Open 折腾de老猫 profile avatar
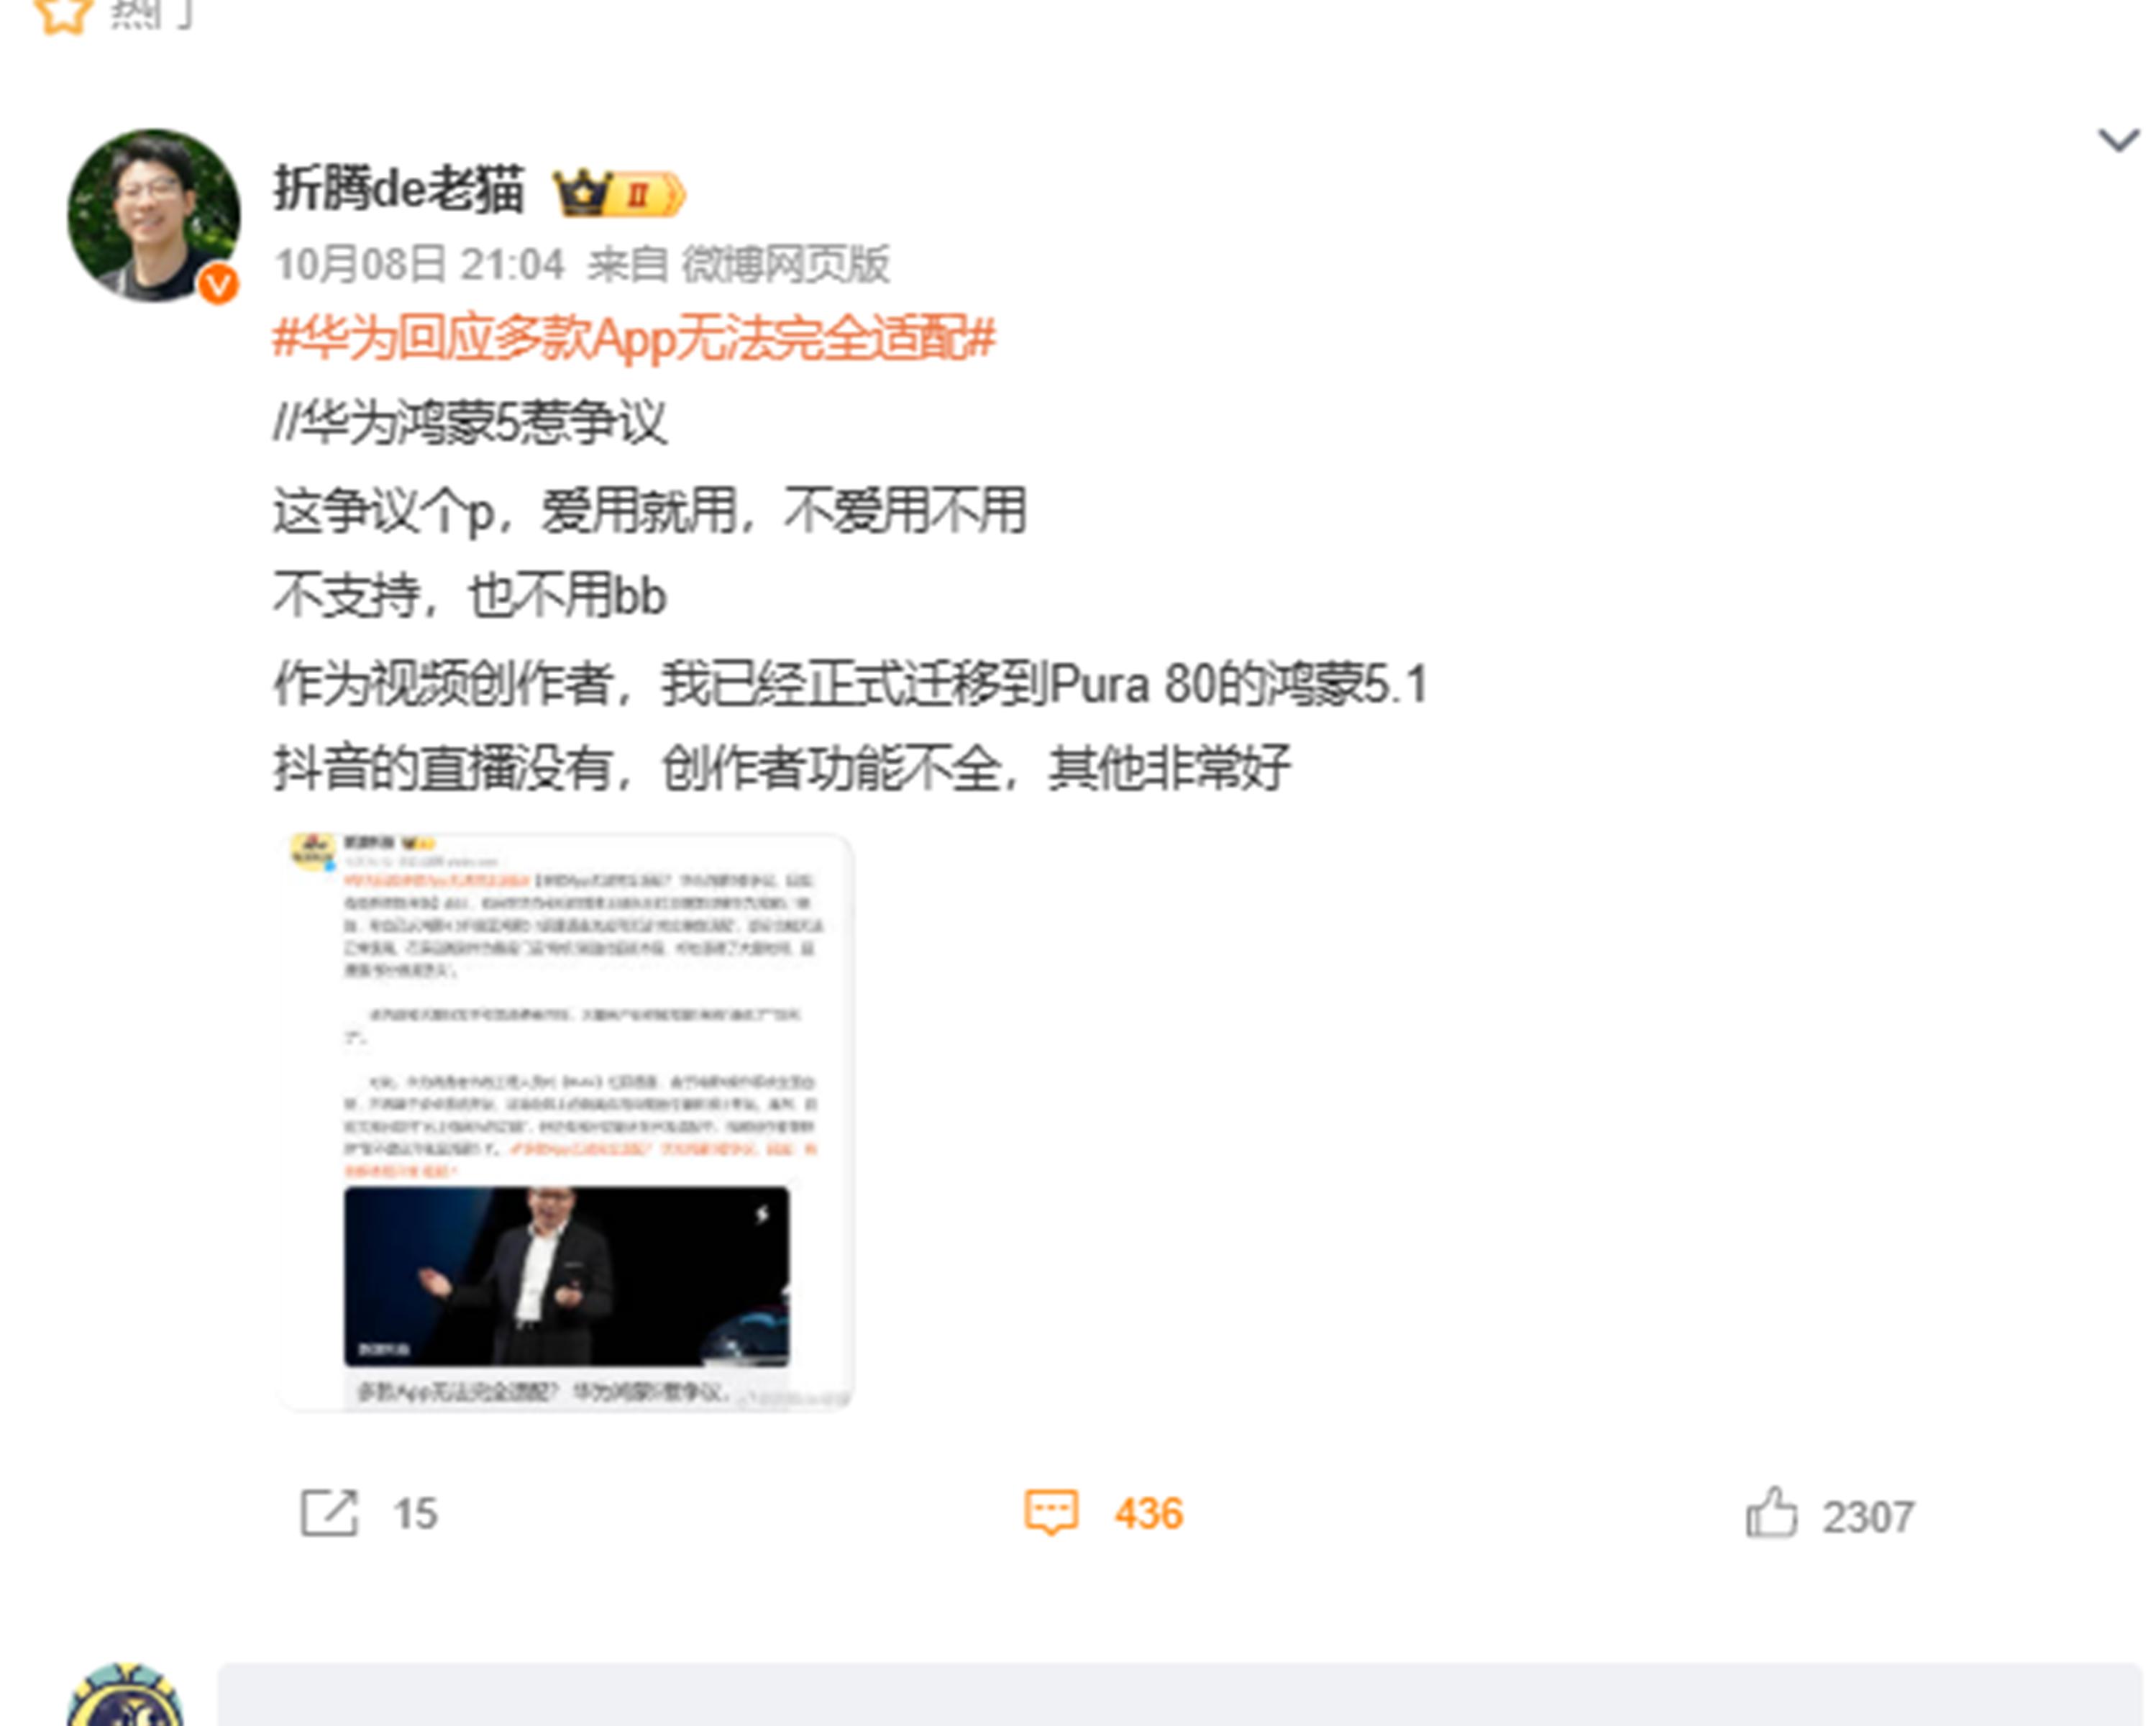This screenshot has width=2156, height=1726. 153,215
